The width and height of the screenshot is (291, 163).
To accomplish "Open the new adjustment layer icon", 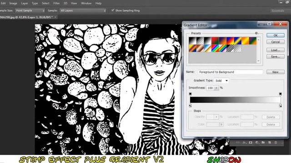I will pos(257,143).
